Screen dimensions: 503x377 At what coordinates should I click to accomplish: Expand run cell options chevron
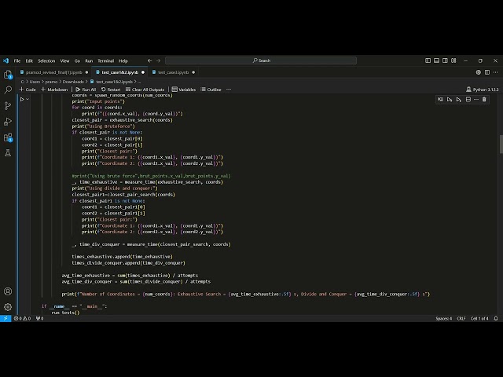(28, 100)
